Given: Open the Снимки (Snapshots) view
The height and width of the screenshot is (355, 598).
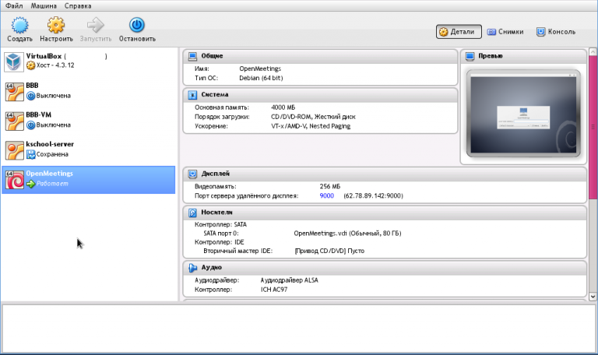Looking at the screenshot, I should 505,32.
